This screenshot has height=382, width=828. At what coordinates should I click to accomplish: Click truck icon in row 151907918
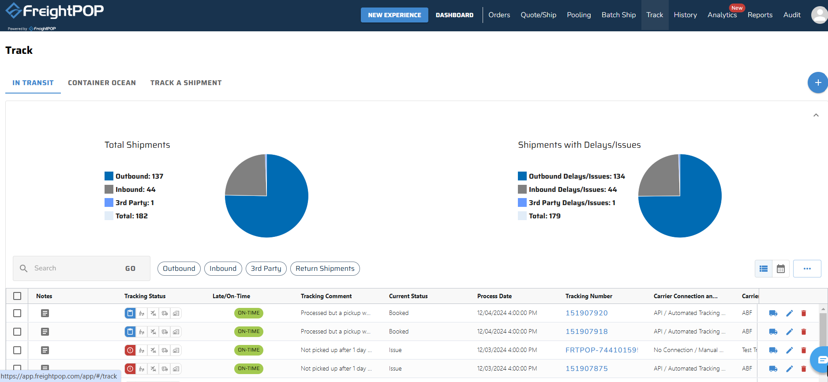(773, 332)
